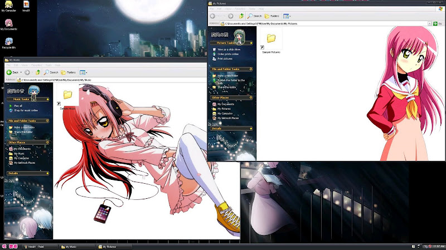Collapse Other Places in My Pictures
Screen dimensions: 446x250
(x=251, y=97)
